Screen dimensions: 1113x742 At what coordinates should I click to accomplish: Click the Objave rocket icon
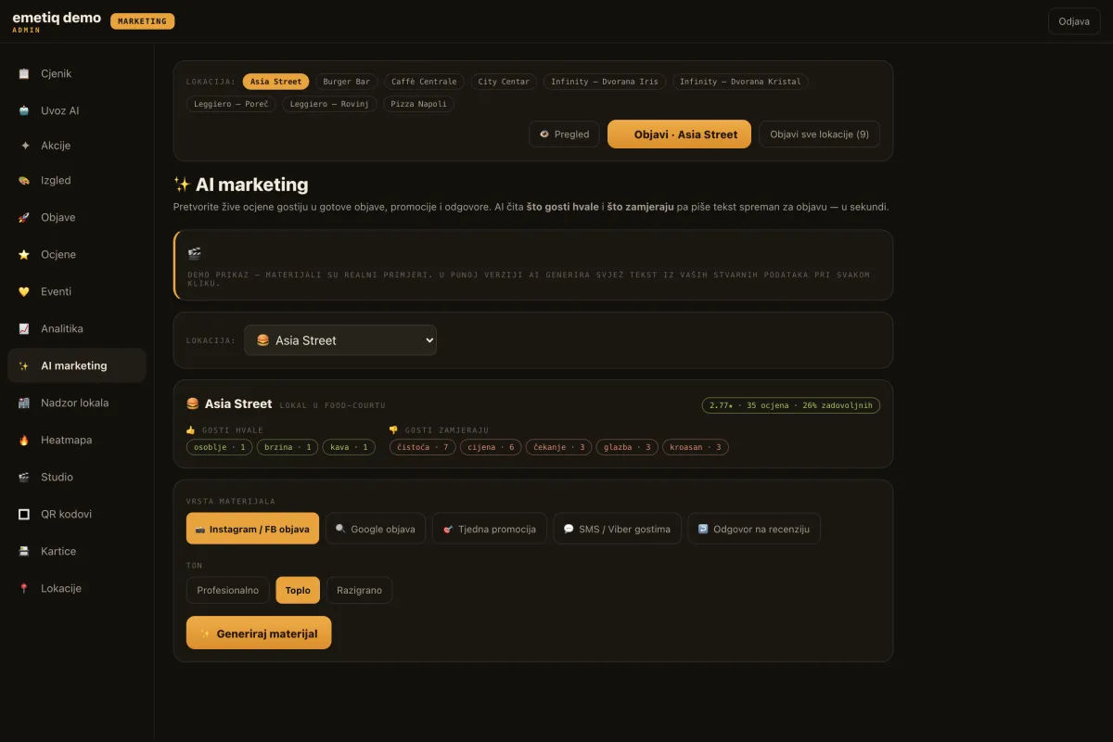24,217
